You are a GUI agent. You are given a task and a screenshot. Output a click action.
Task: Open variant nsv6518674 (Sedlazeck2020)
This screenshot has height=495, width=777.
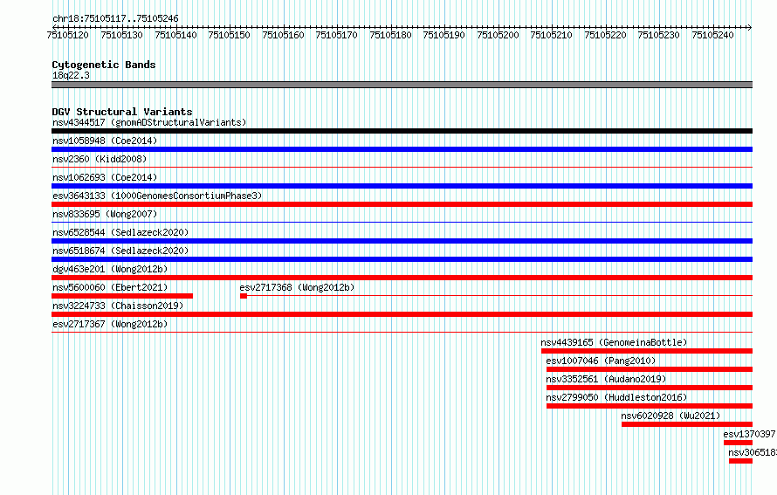[x=120, y=251]
